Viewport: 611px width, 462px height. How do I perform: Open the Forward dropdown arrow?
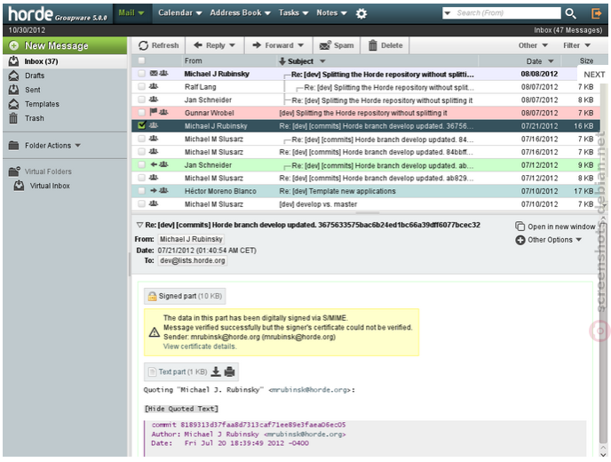pos(301,45)
